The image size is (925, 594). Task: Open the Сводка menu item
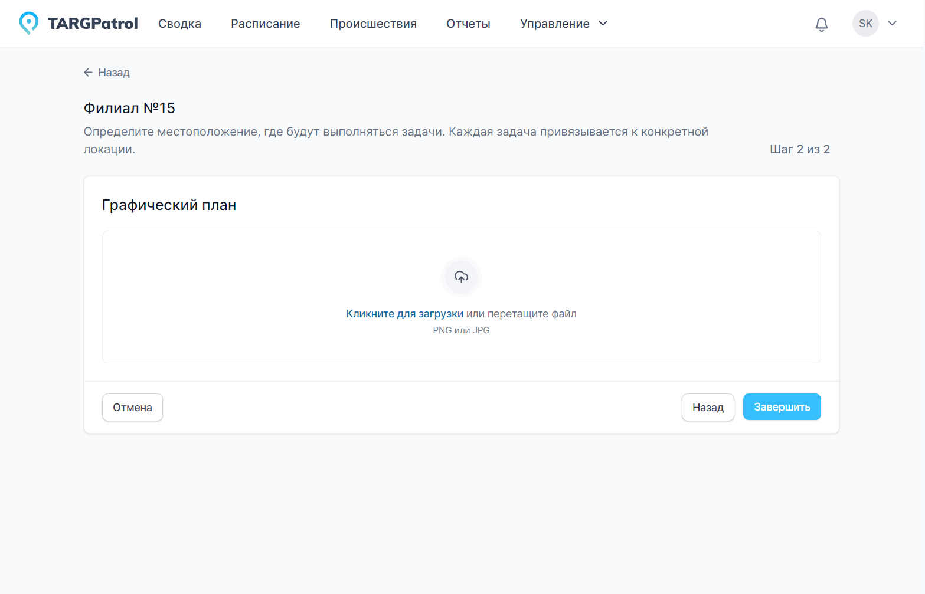[179, 24]
